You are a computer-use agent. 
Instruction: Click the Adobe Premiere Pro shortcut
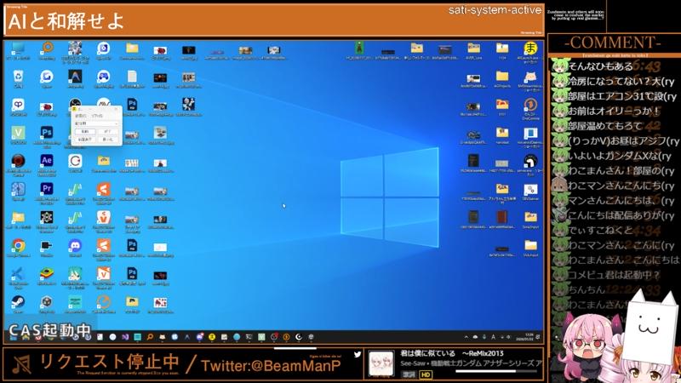pyautogui.click(x=46, y=189)
